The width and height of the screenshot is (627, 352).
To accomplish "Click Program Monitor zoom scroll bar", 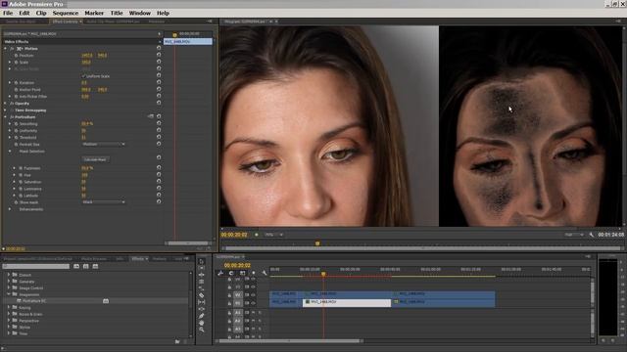I will click(x=422, y=248).
